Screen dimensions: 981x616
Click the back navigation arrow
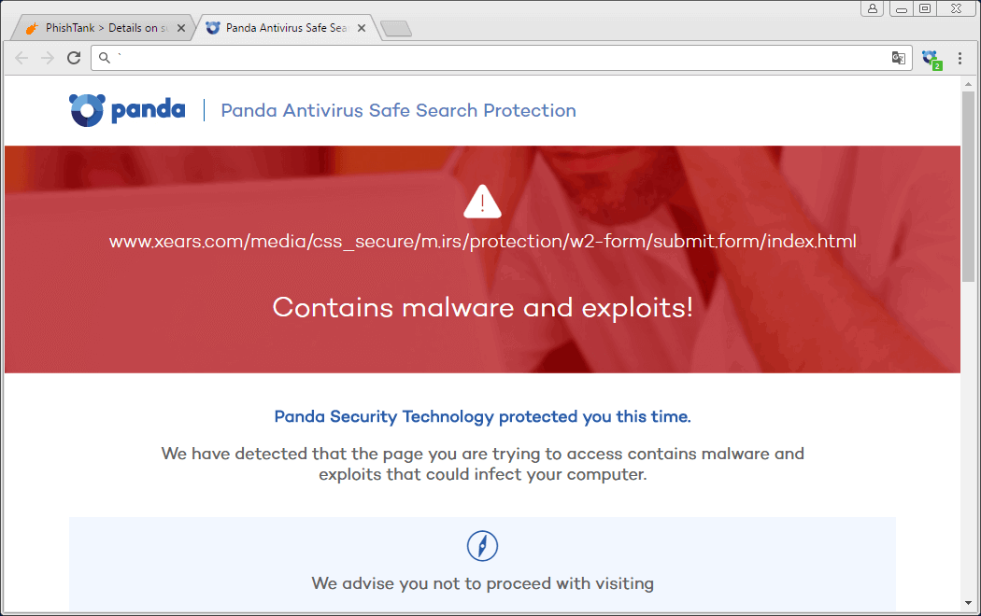(x=21, y=58)
